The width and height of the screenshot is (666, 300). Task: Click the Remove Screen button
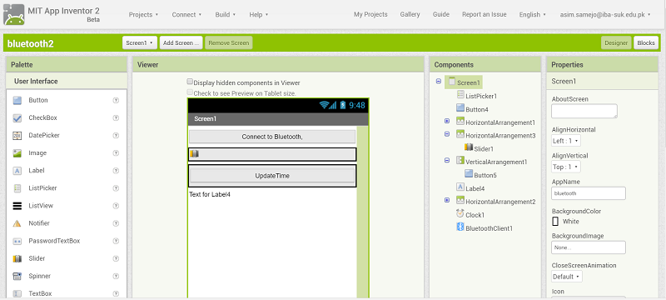(x=228, y=43)
